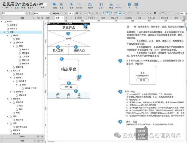
Task: Apply the text color A icon
Action: (x=90, y=13)
